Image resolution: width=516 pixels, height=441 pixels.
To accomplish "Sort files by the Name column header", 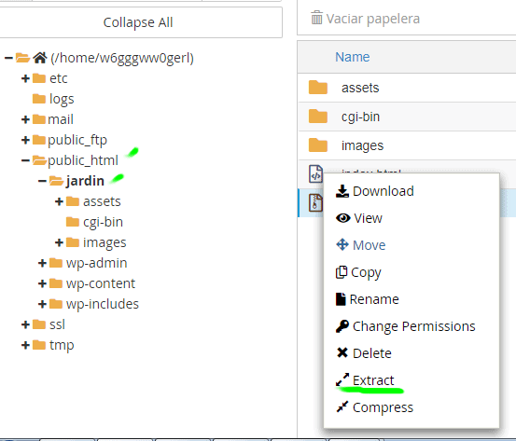I will pos(352,57).
